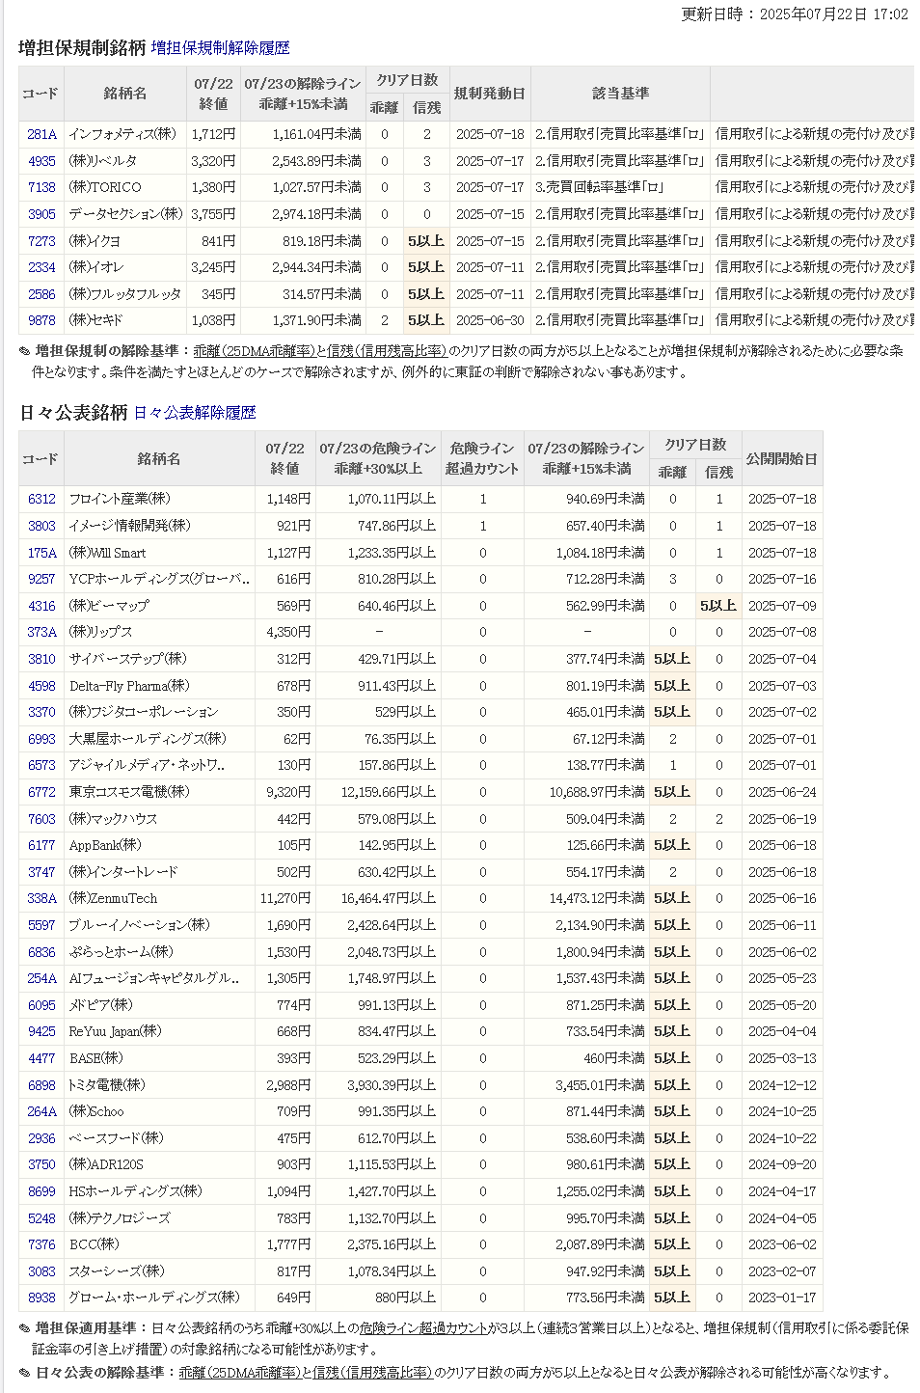
Task: Open stock code 4477
Action: tap(41, 1058)
